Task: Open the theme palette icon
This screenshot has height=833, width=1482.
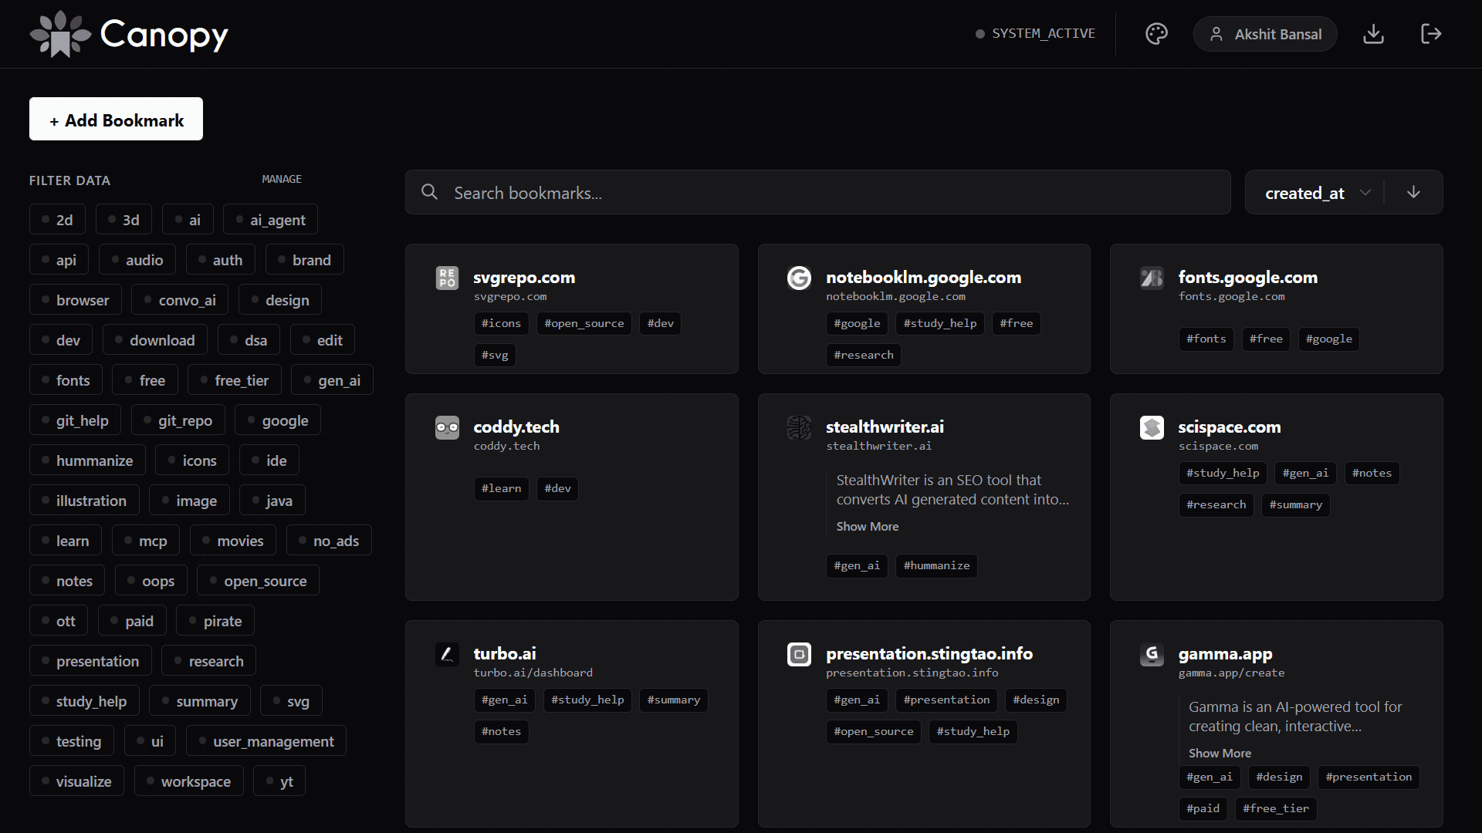Action: (1156, 34)
